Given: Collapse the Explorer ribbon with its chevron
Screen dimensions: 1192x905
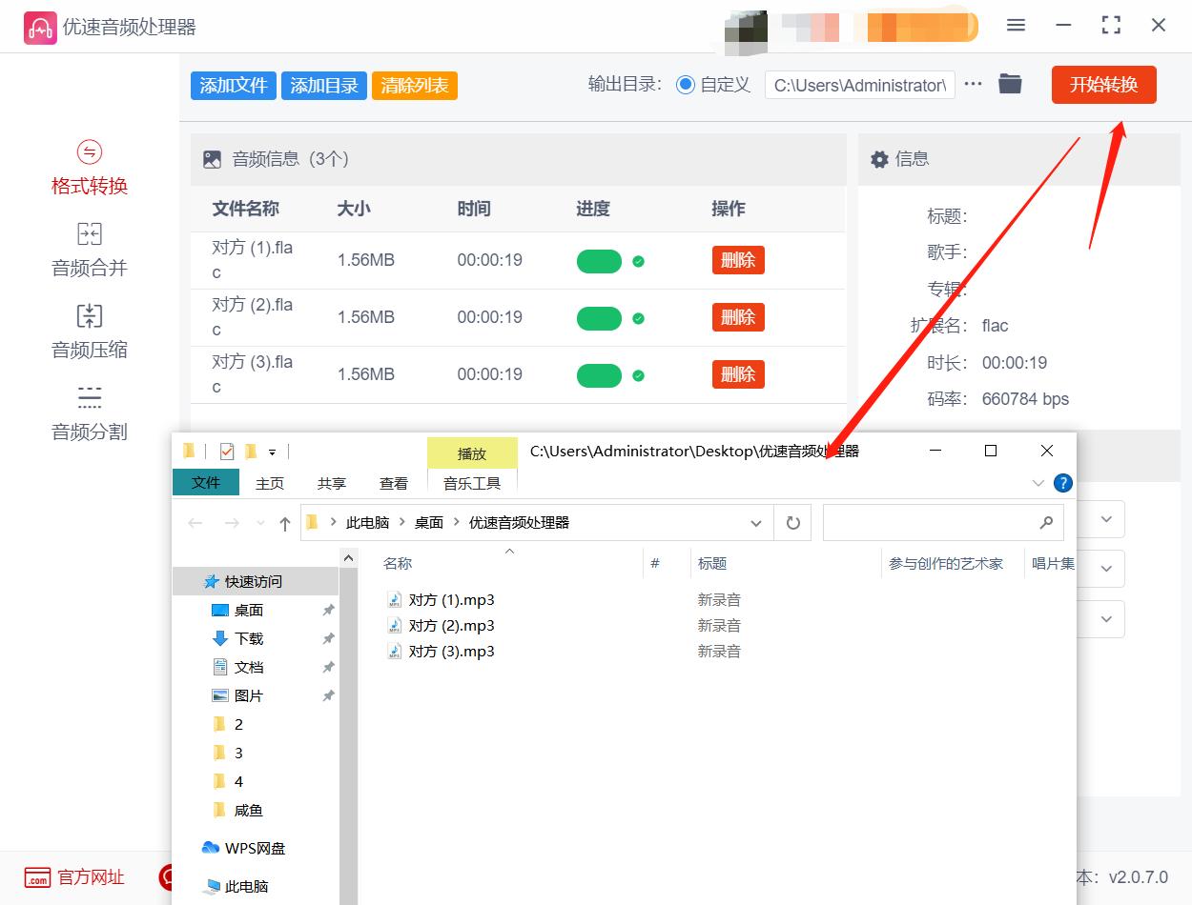Looking at the screenshot, I should coord(1038,483).
